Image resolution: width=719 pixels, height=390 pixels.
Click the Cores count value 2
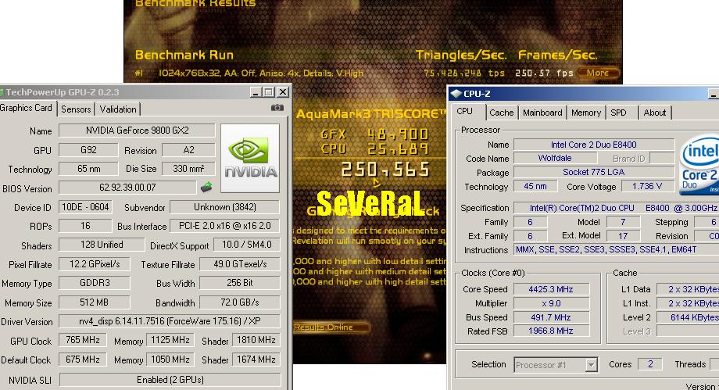coord(649,364)
